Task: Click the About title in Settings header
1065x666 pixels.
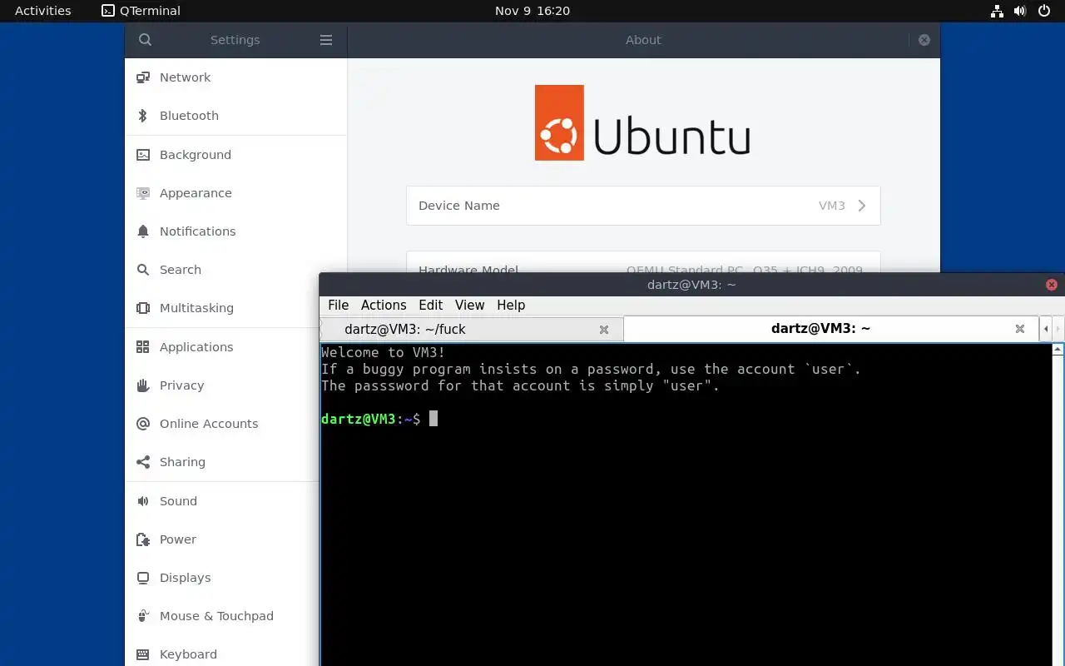Action: 643,40
